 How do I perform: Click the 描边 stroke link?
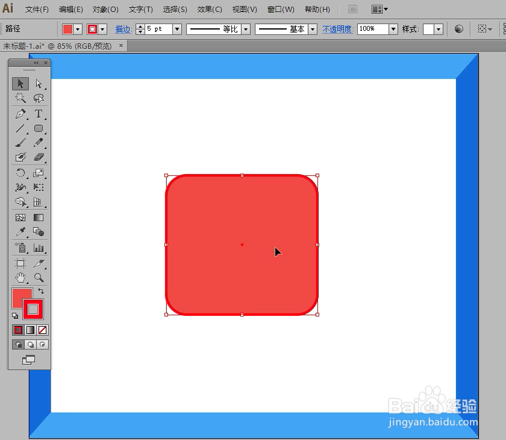pyautogui.click(x=123, y=30)
